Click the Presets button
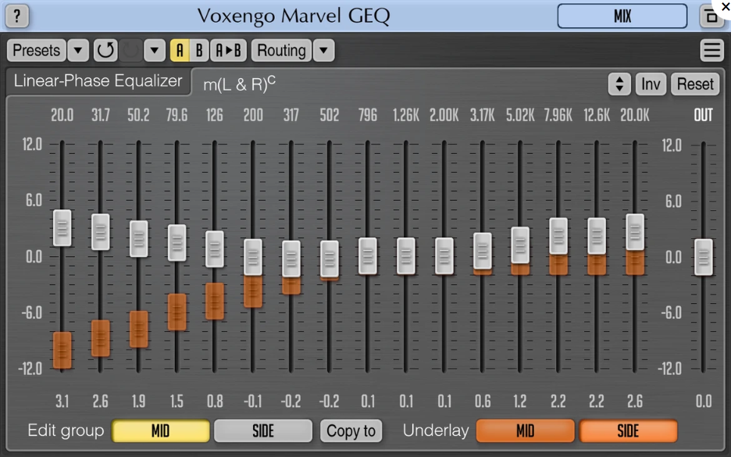Viewport: 731px width, 457px height. (x=37, y=50)
